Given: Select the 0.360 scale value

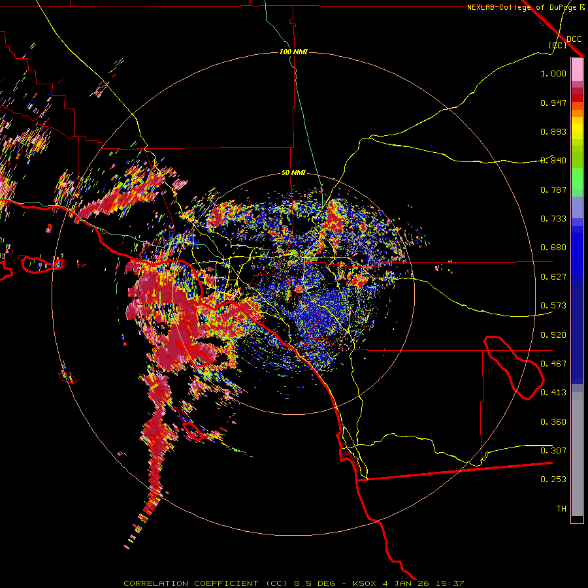Looking at the screenshot, I should [553, 422].
